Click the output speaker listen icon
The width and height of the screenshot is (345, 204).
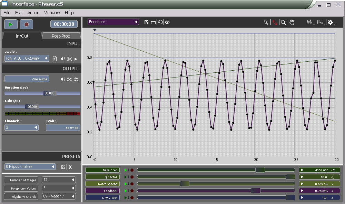pos(63,79)
